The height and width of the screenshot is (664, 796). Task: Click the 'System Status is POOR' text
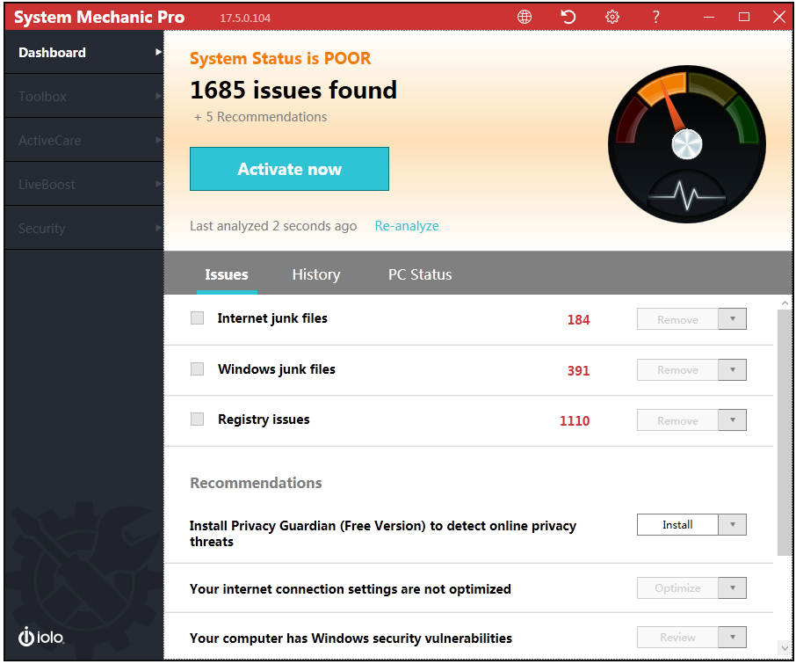click(x=280, y=58)
